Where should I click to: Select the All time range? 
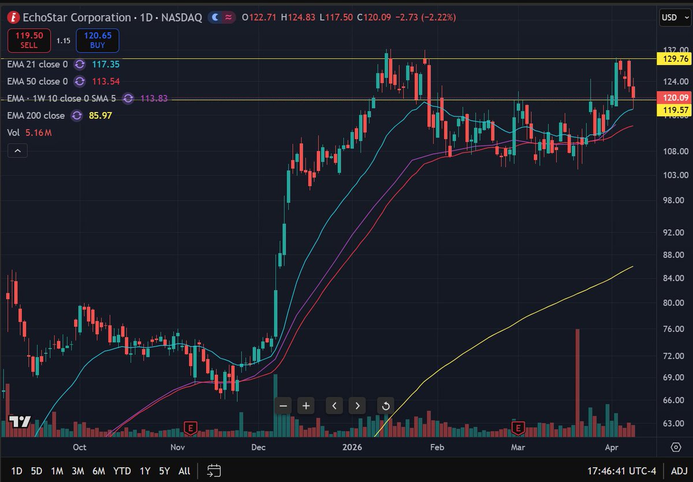[184, 471]
